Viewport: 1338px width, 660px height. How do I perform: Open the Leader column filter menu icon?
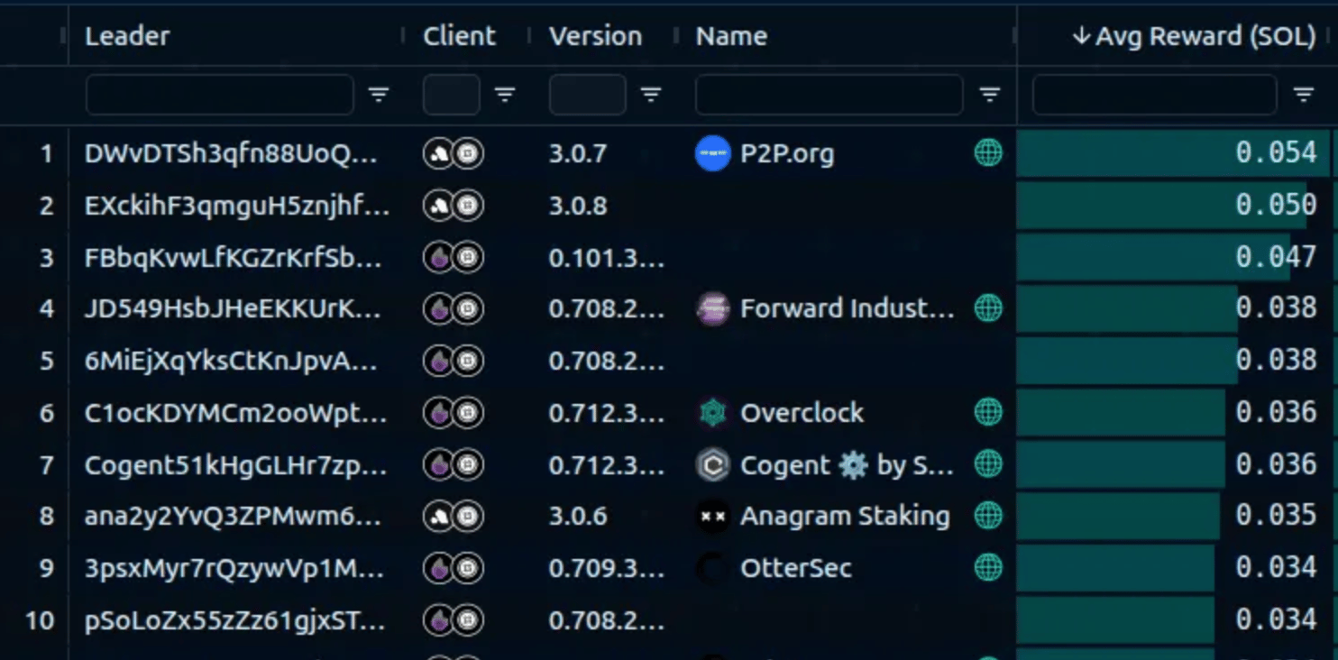click(x=379, y=95)
